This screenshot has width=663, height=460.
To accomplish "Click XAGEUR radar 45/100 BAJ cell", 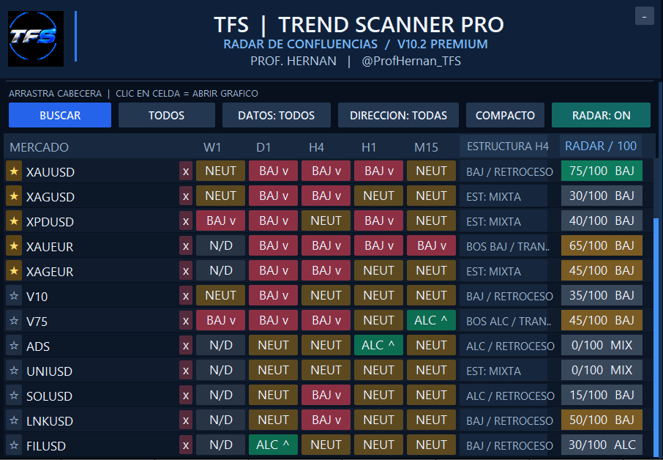I will 602,271.
